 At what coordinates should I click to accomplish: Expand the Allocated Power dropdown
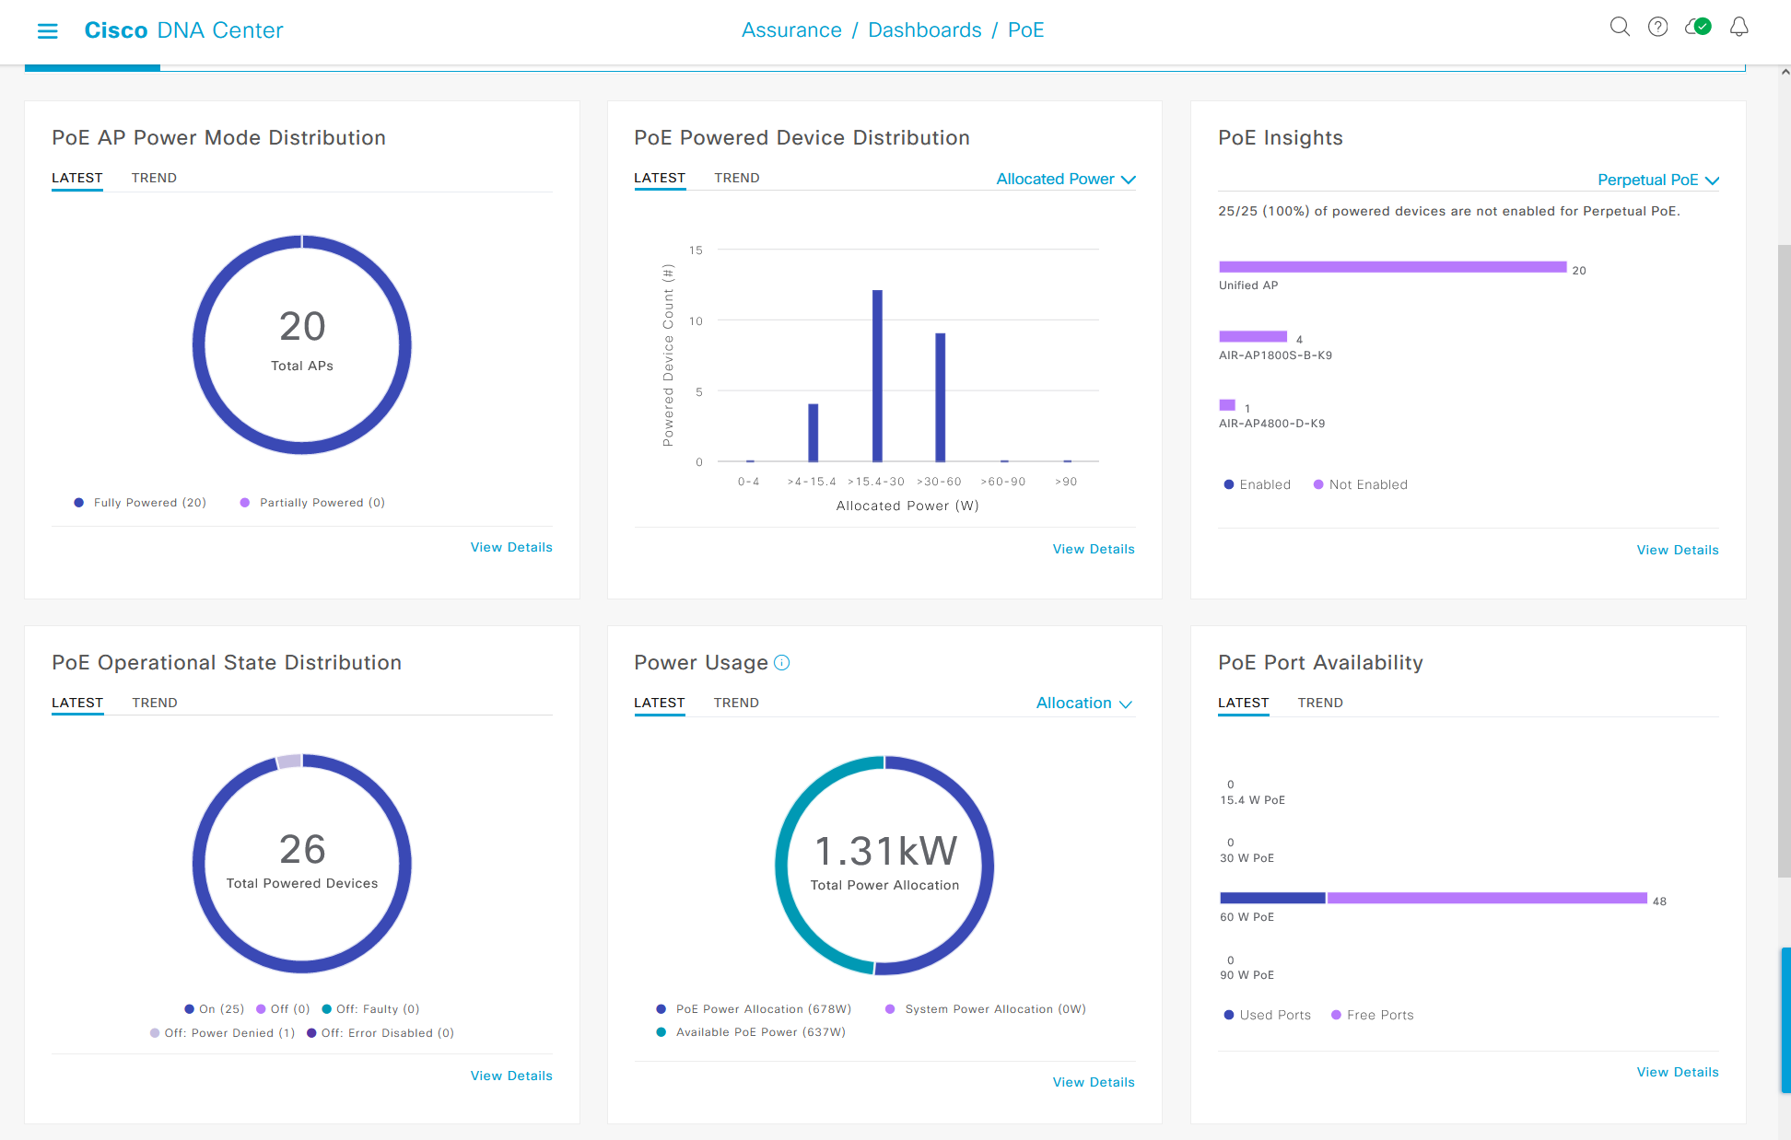(x=1065, y=180)
